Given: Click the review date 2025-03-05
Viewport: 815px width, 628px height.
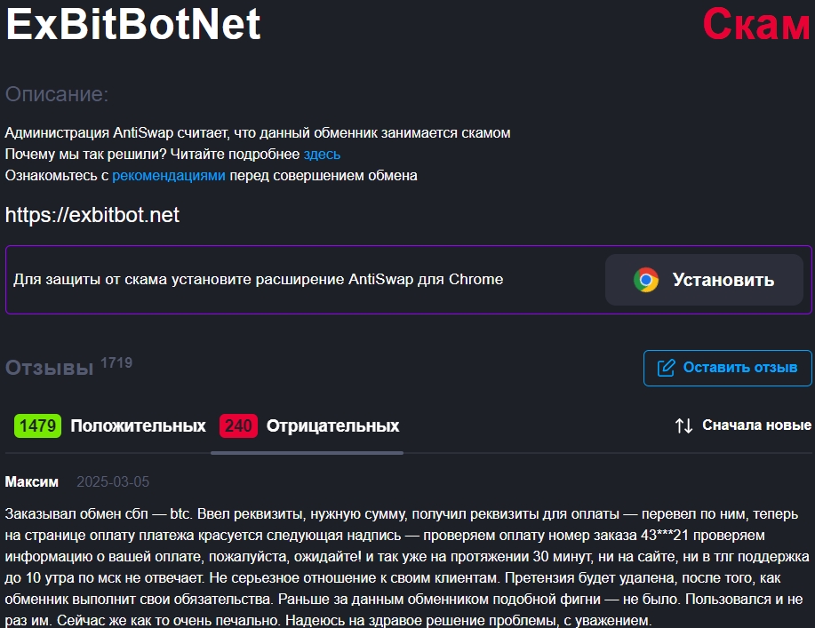Looking at the screenshot, I should click(x=113, y=482).
